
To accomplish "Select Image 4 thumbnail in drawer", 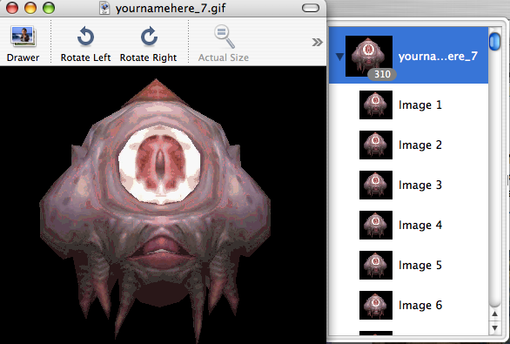I will [x=376, y=225].
